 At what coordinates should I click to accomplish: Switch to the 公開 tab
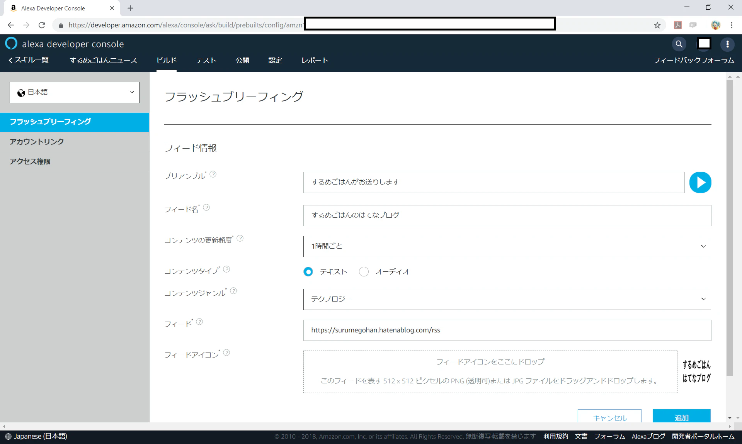[242, 61]
